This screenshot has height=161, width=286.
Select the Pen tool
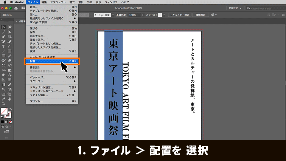(x=4, y=37)
